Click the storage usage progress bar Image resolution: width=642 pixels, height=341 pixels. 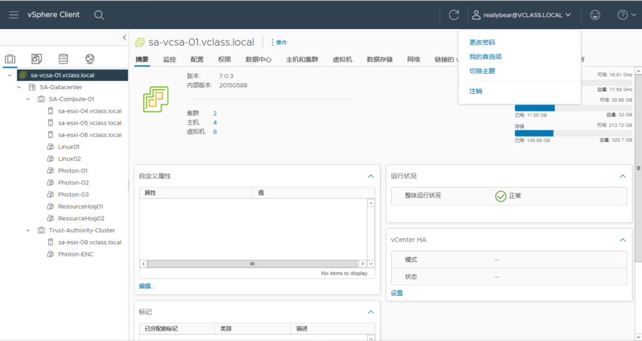573,133
